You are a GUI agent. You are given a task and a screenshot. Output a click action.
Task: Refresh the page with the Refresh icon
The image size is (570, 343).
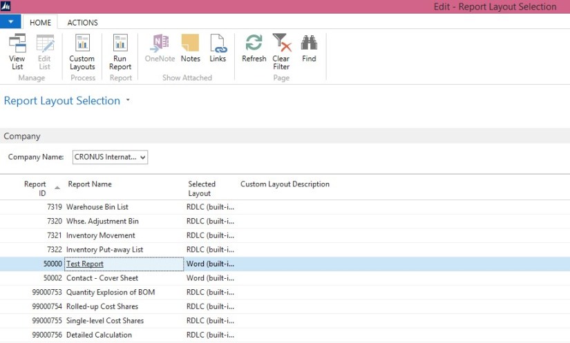pyautogui.click(x=254, y=48)
